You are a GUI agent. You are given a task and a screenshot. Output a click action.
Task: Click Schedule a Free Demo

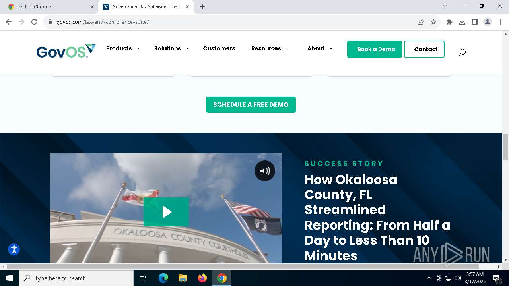pyautogui.click(x=251, y=104)
